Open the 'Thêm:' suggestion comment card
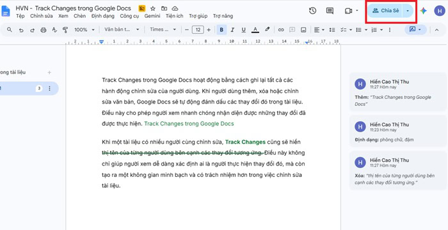 click(x=398, y=92)
